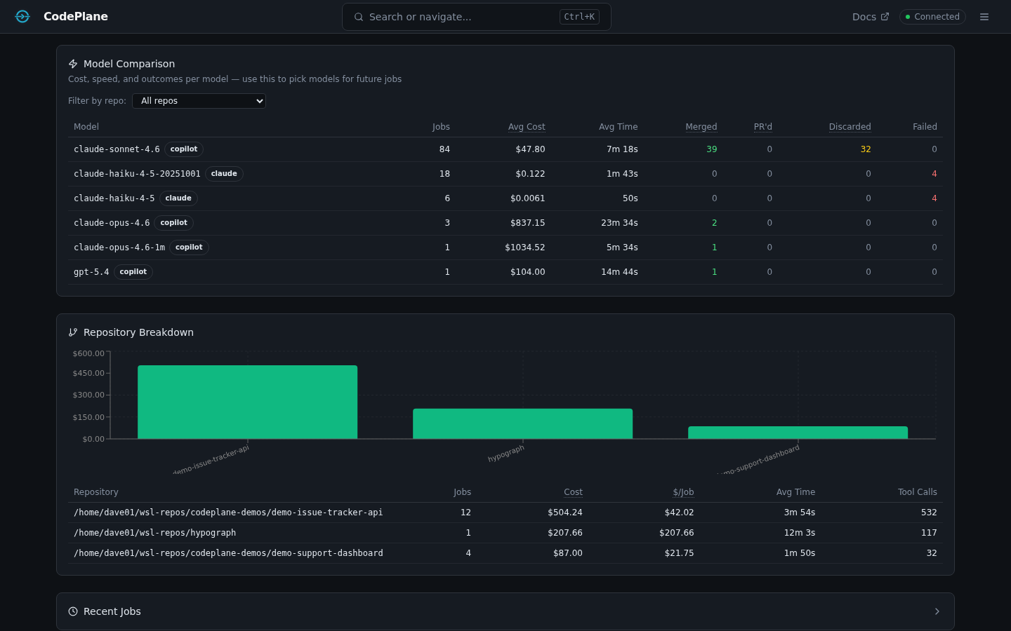The image size is (1011, 631).
Task: Click the magnifier icon in the search field
Action: pos(359,16)
